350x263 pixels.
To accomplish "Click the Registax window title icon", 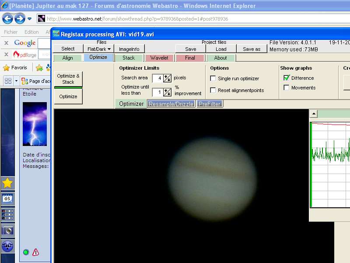I will (x=56, y=34).
